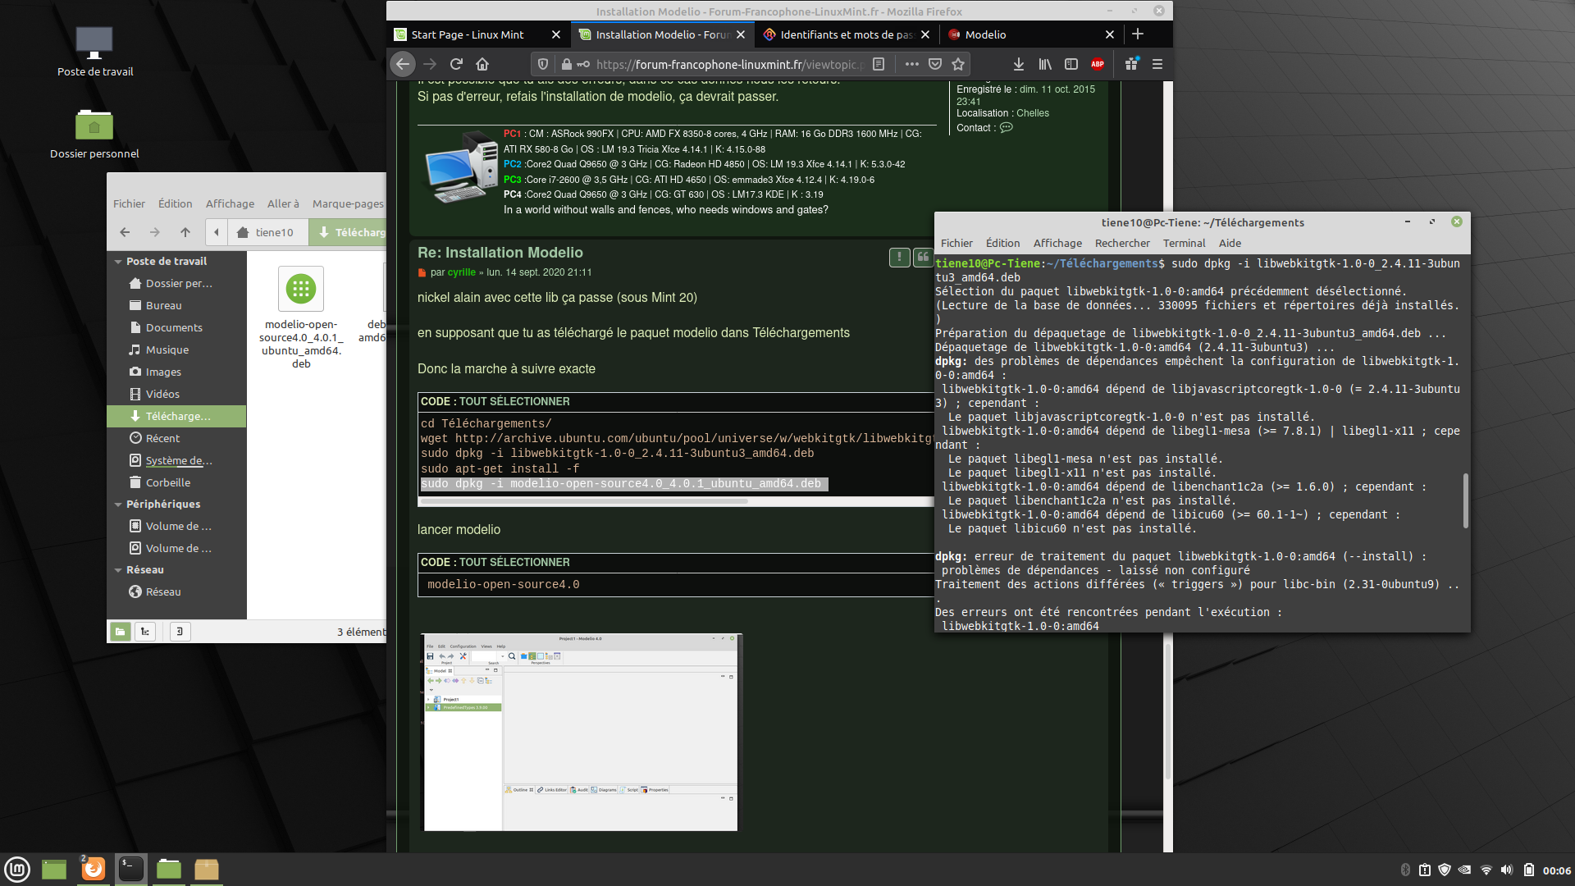Show site security padlock info
Image resolution: width=1575 pixels, height=886 pixels.
pyautogui.click(x=566, y=64)
